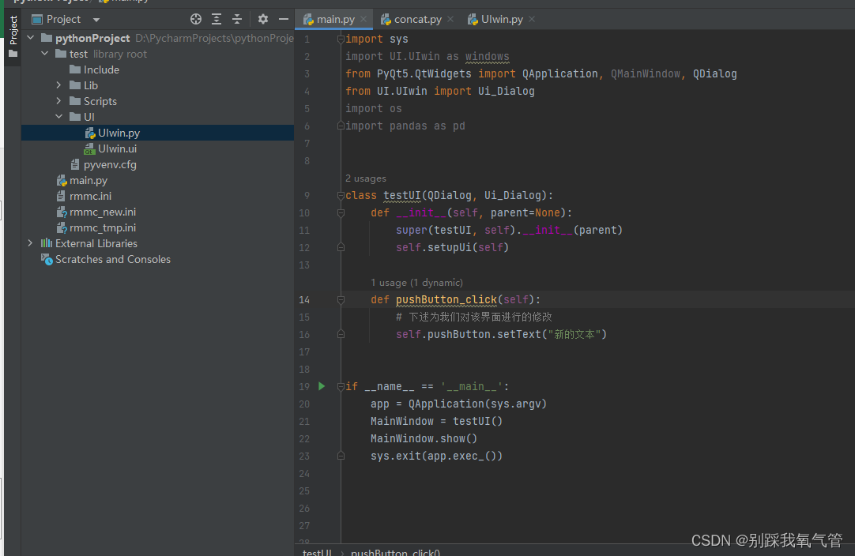Screen dimensions: 855x556
Task: Open Project panel settings gear
Action: coord(263,19)
